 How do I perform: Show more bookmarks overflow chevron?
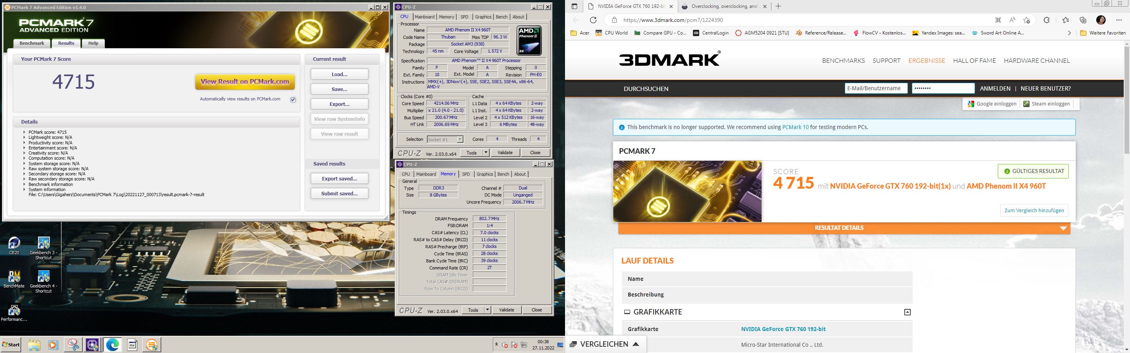[1069, 33]
